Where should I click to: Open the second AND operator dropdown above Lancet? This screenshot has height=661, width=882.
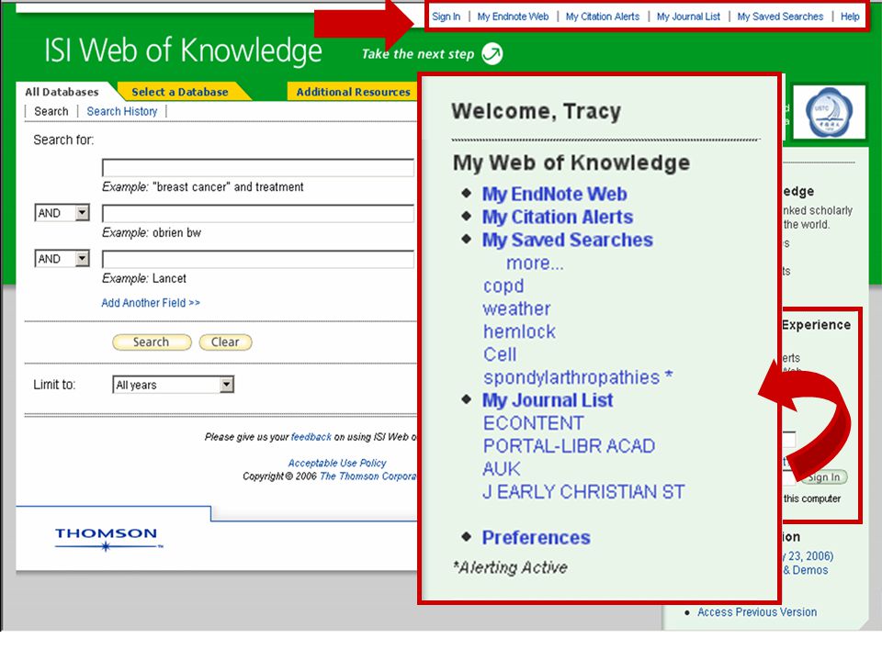62,259
